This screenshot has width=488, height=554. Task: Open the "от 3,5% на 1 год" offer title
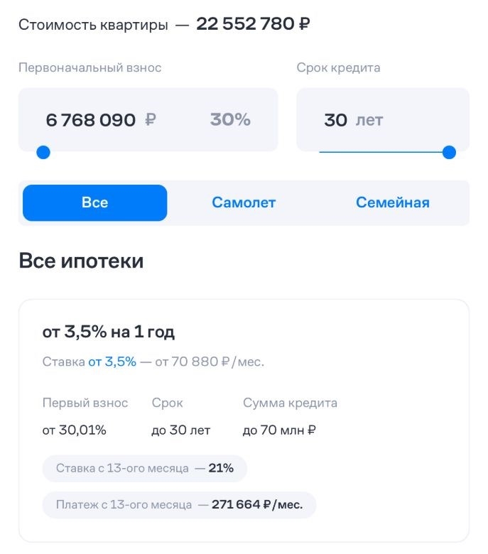click(109, 332)
